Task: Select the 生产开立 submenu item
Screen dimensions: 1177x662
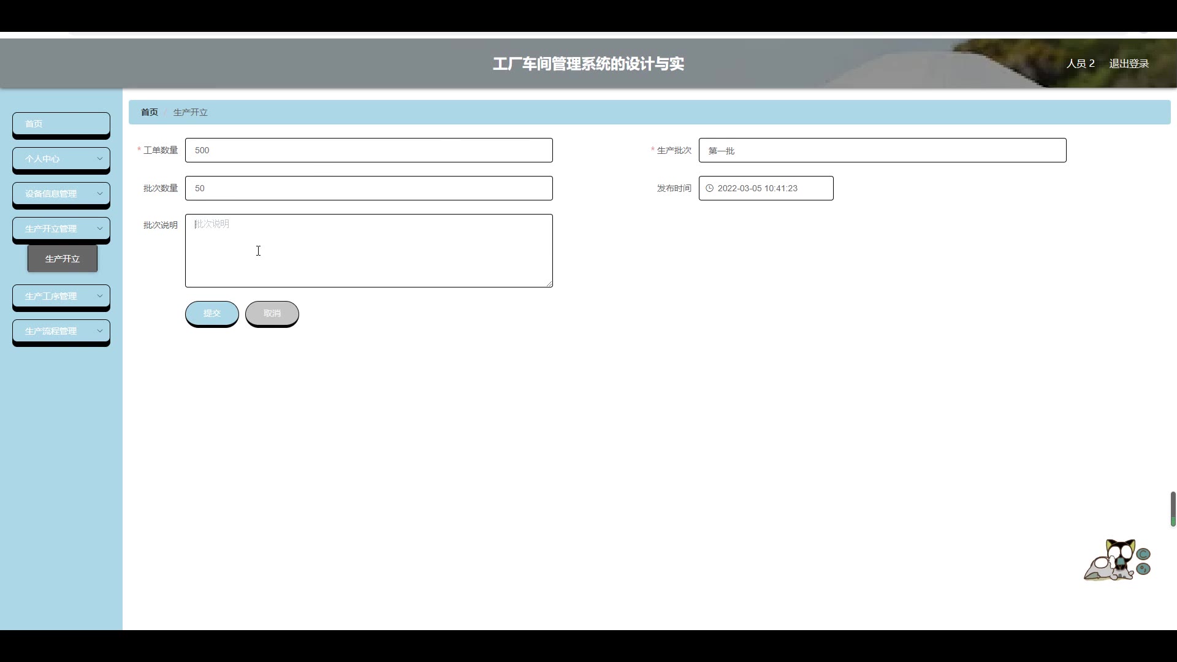Action: [x=63, y=259]
